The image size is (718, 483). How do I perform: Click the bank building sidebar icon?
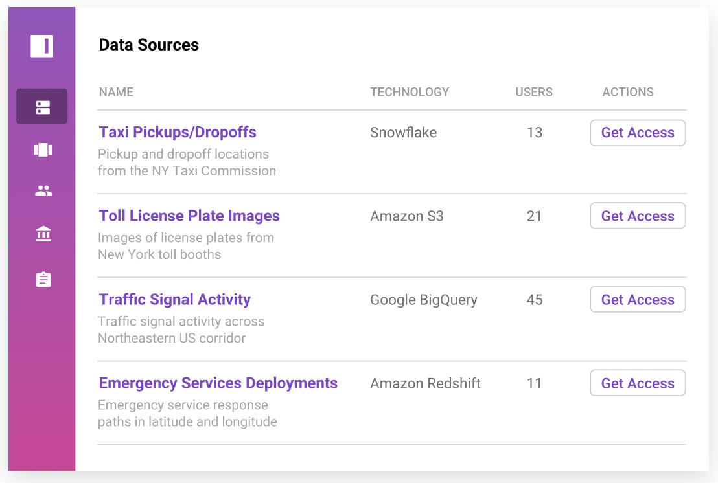(x=43, y=234)
